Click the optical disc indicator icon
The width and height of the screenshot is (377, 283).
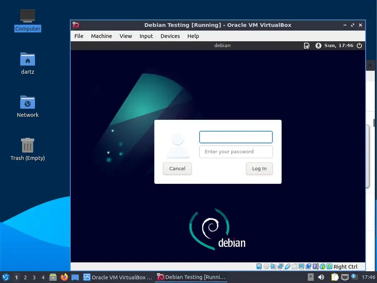pos(266,266)
